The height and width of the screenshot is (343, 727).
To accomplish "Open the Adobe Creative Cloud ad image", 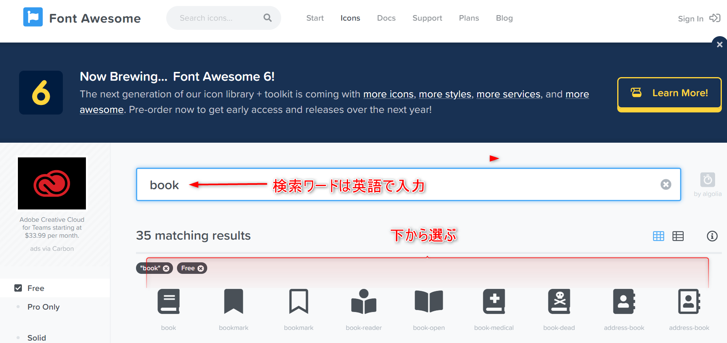I will pyautogui.click(x=52, y=183).
